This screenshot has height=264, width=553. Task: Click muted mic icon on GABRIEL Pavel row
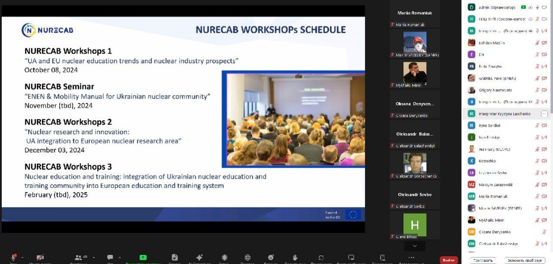point(537,78)
